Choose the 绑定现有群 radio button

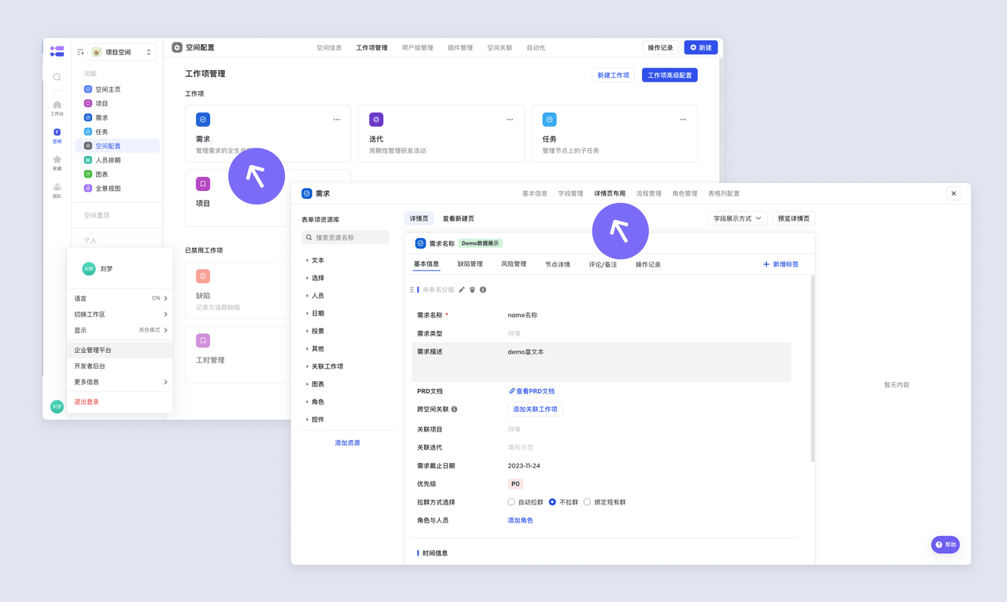click(587, 502)
